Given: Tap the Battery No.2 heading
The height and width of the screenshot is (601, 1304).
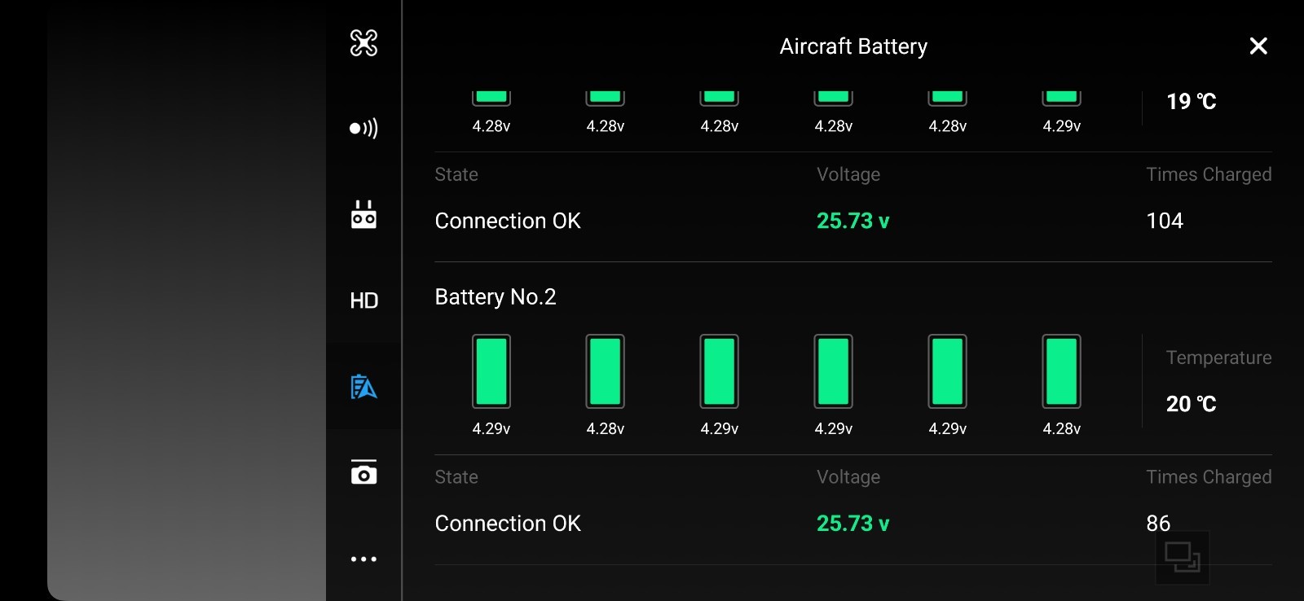Looking at the screenshot, I should [x=496, y=297].
